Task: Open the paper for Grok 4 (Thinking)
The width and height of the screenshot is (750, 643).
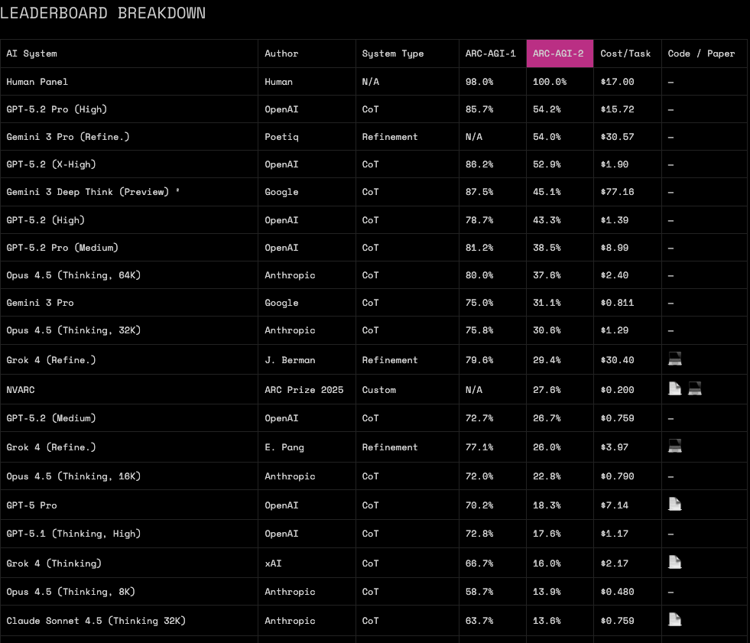Action: click(x=674, y=562)
